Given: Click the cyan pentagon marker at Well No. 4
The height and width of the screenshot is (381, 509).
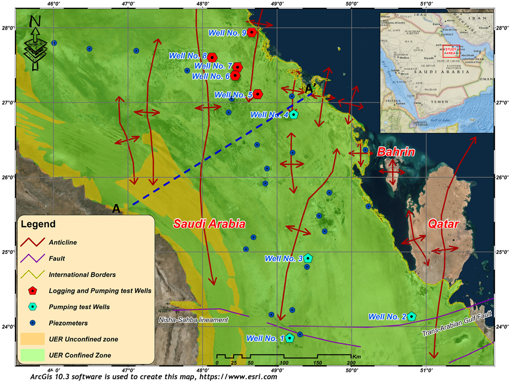Looking at the screenshot, I should (x=294, y=114).
